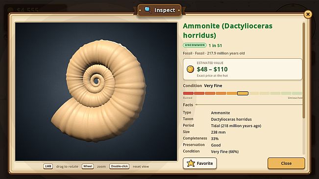319x179 pixels.
Task: Click the 'Condition Very Fine' label above the bar
Action: click(x=202, y=86)
